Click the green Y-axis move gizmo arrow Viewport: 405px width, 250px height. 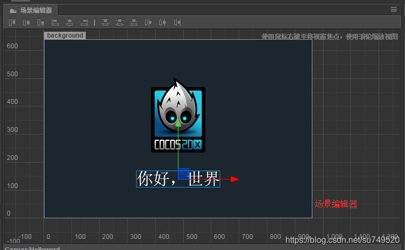pyautogui.click(x=178, y=122)
